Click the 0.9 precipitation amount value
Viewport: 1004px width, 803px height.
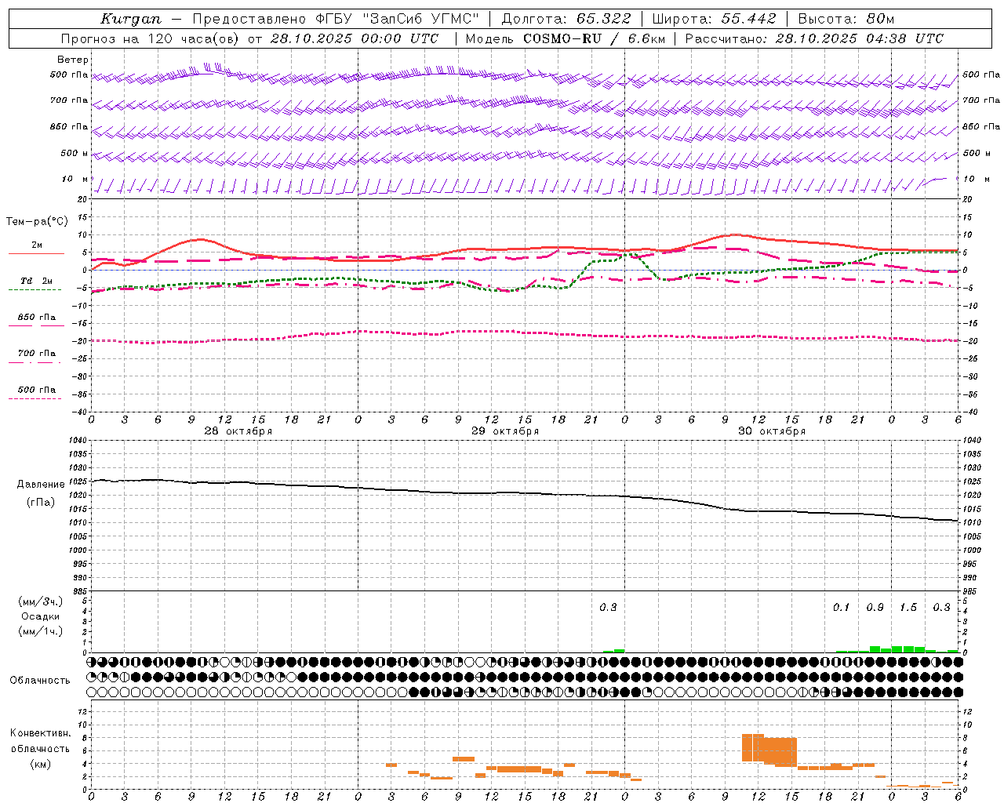pyautogui.click(x=875, y=608)
